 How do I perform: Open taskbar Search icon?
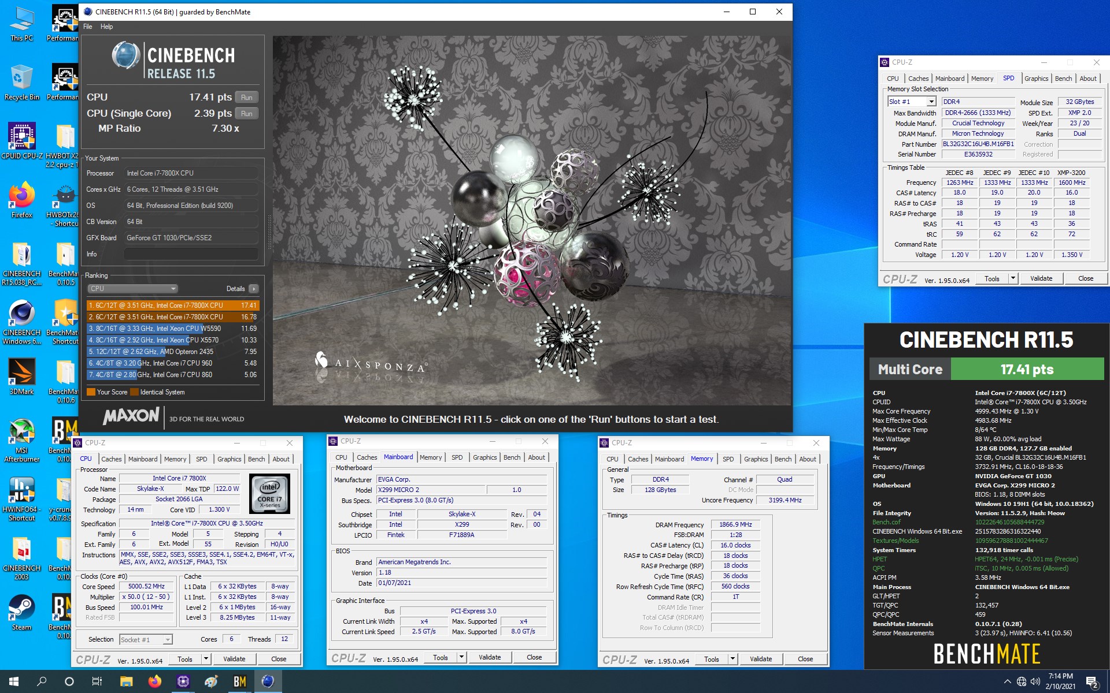(x=42, y=681)
